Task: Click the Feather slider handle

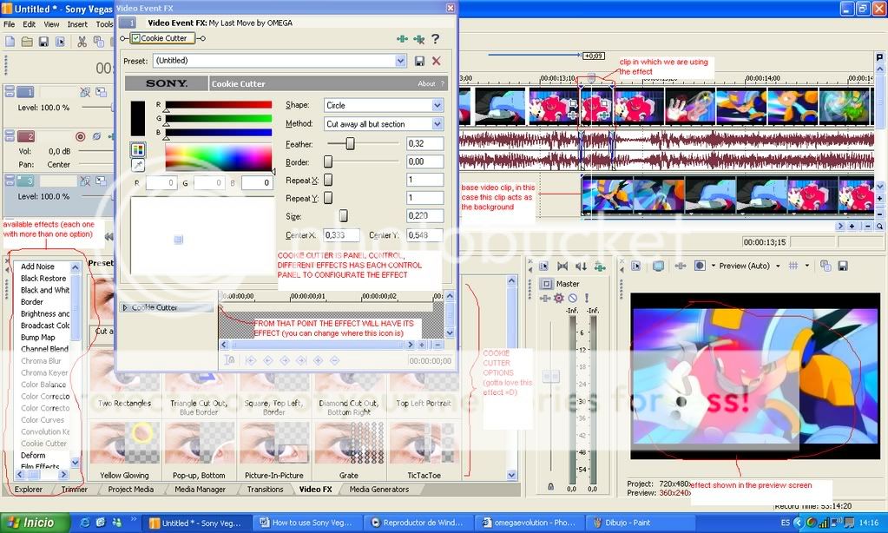Action: pos(350,143)
